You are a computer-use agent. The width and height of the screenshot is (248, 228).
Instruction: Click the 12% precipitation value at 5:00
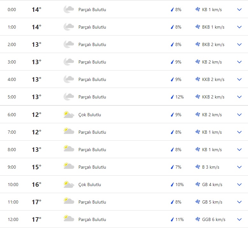[x=179, y=97]
